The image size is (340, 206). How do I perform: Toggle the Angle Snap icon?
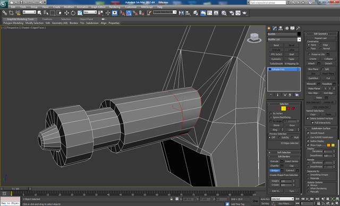[x=129, y=13]
